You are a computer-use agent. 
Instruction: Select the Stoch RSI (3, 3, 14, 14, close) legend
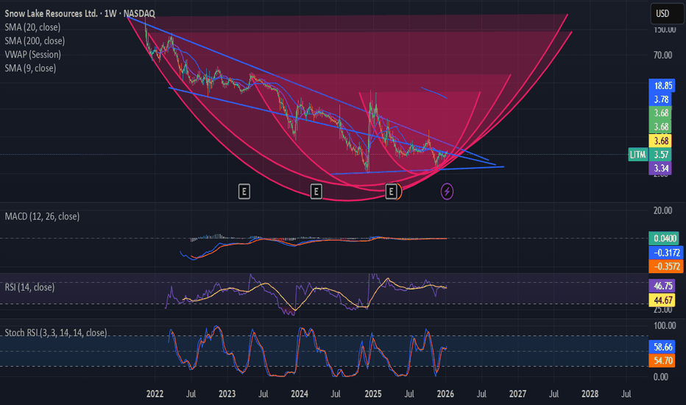pos(56,333)
